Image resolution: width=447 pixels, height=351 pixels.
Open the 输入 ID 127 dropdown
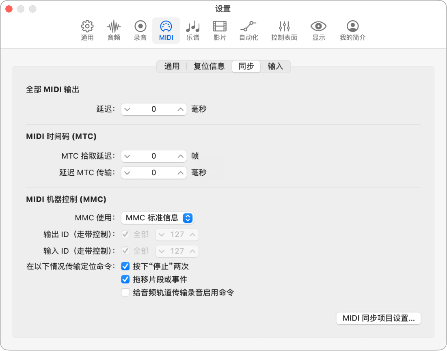[177, 251]
